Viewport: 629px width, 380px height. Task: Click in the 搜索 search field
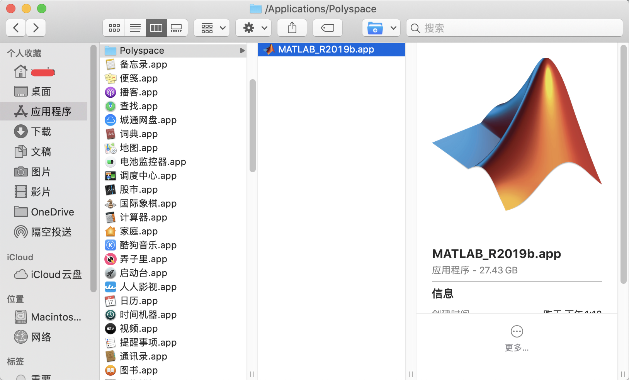click(x=515, y=28)
